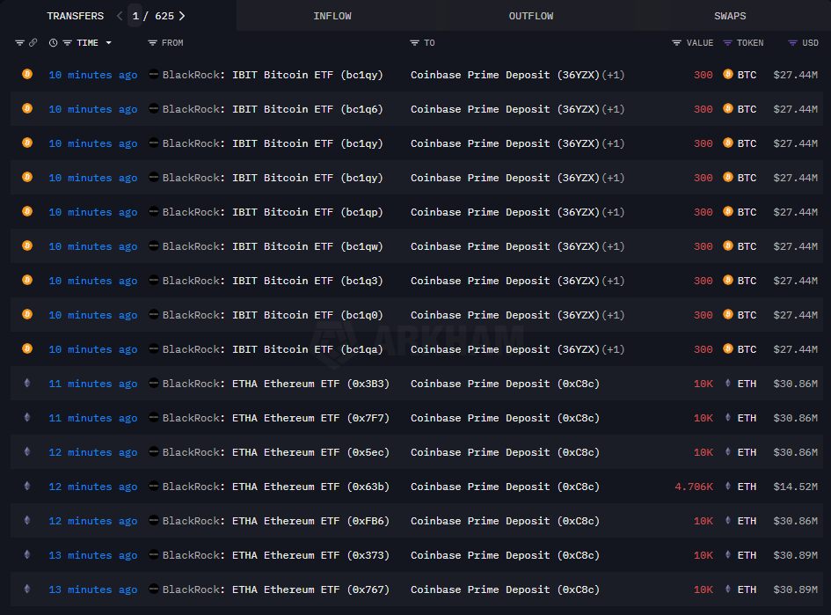Open the SWAPS tab
831x615 pixels.
(730, 16)
